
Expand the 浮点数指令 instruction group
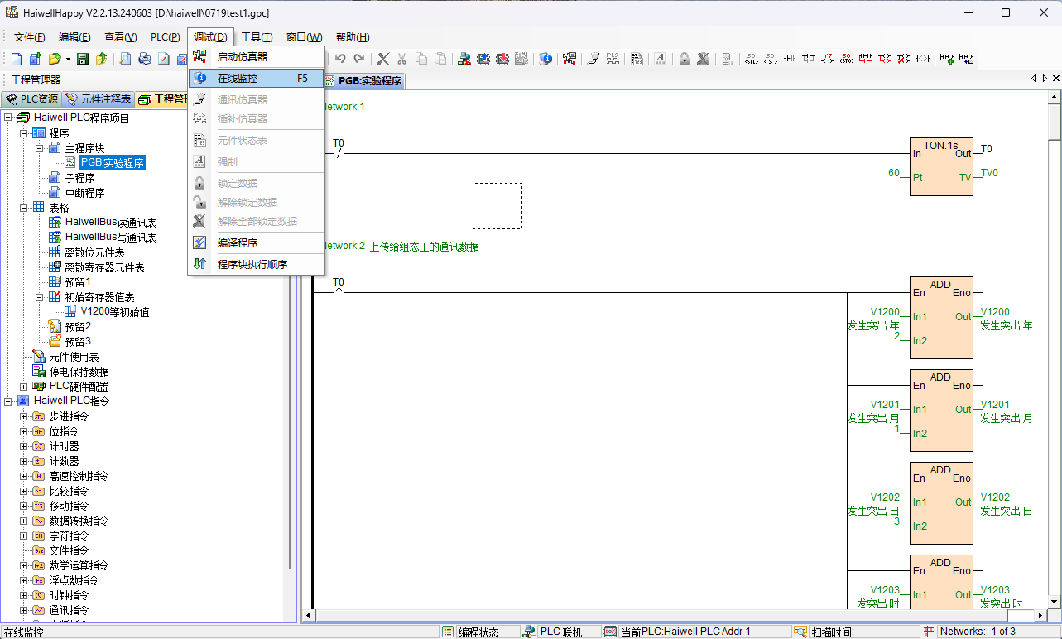[24, 580]
